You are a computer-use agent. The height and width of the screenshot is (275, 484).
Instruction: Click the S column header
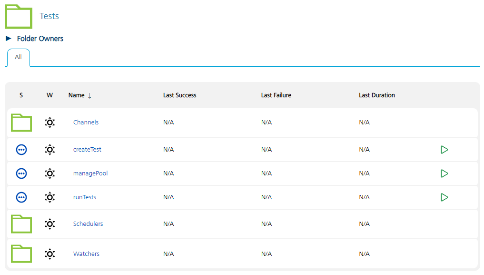[x=21, y=95]
